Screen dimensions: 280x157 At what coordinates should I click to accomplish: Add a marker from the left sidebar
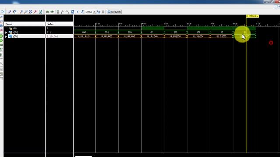(x=1, y=55)
